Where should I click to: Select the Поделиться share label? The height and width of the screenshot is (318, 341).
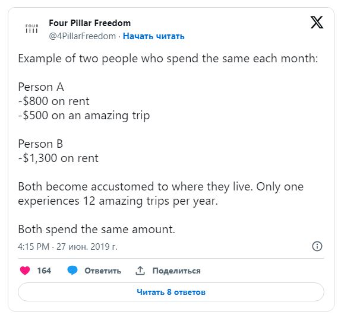176,271
